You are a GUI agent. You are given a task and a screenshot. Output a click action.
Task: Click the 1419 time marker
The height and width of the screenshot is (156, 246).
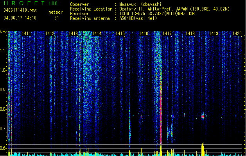pyautogui.click(x=214, y=34)
